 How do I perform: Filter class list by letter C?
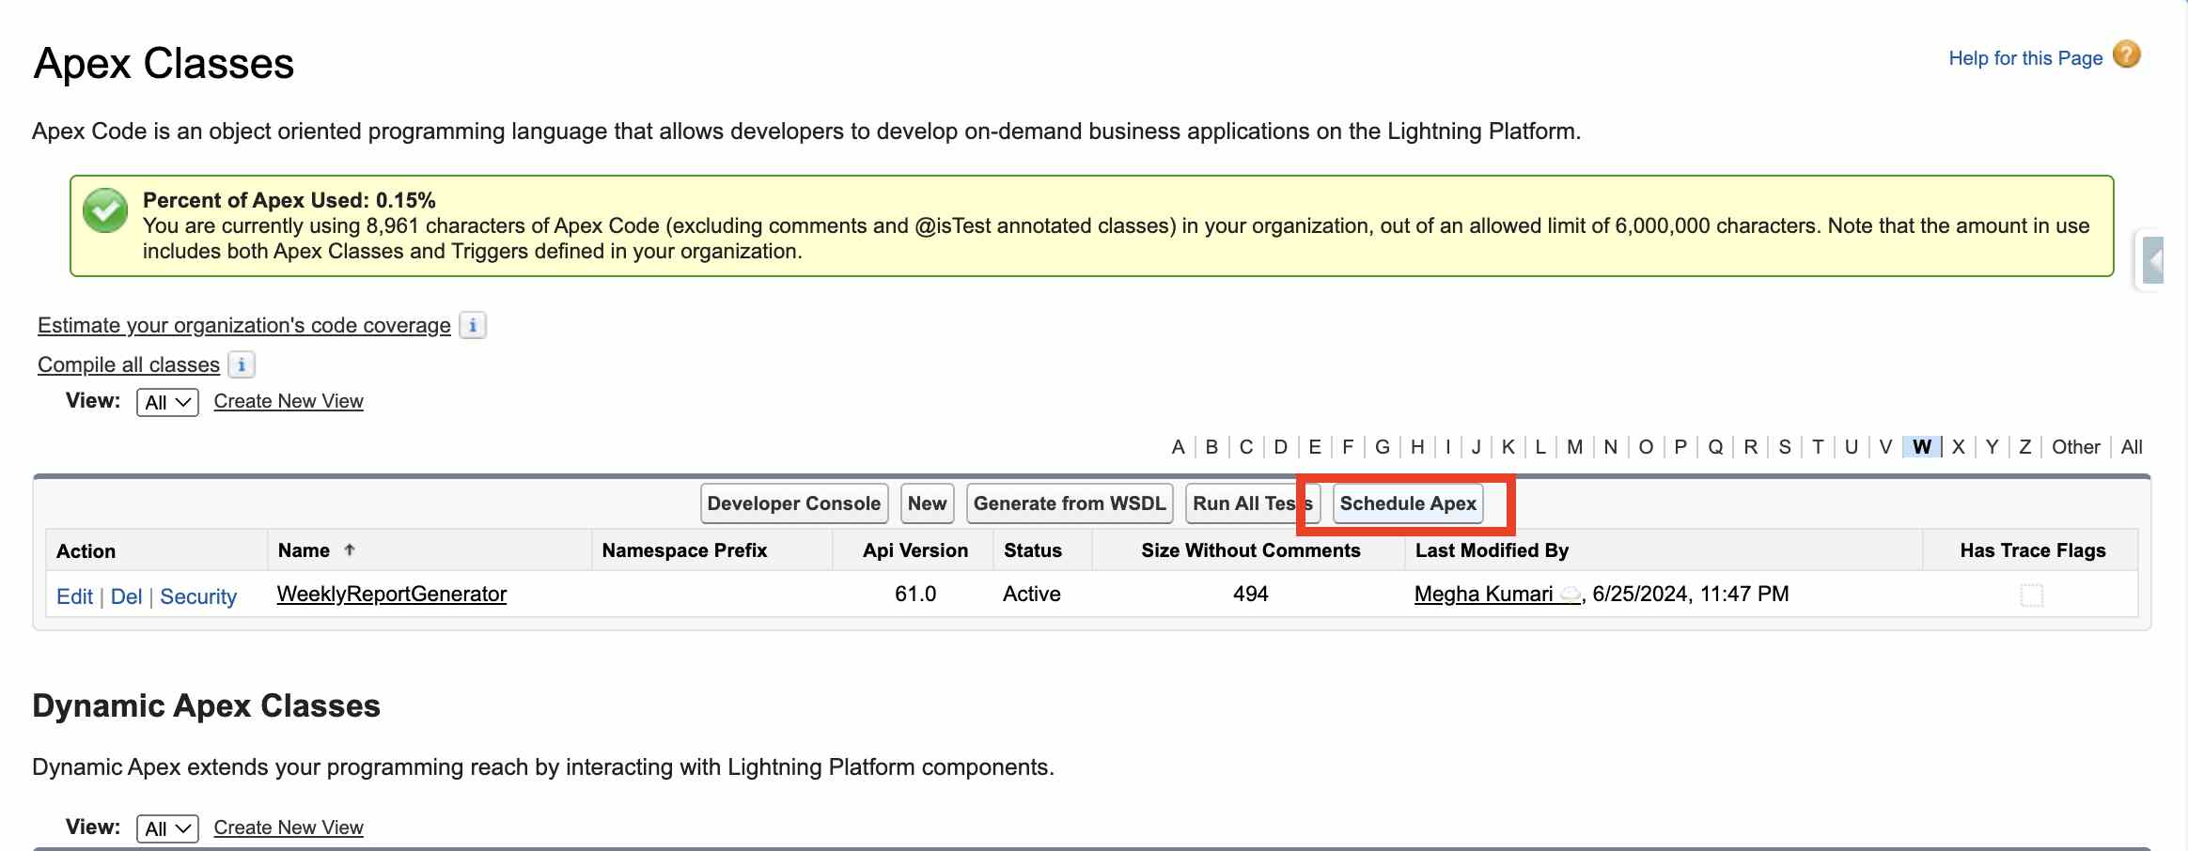(1246, 447)
